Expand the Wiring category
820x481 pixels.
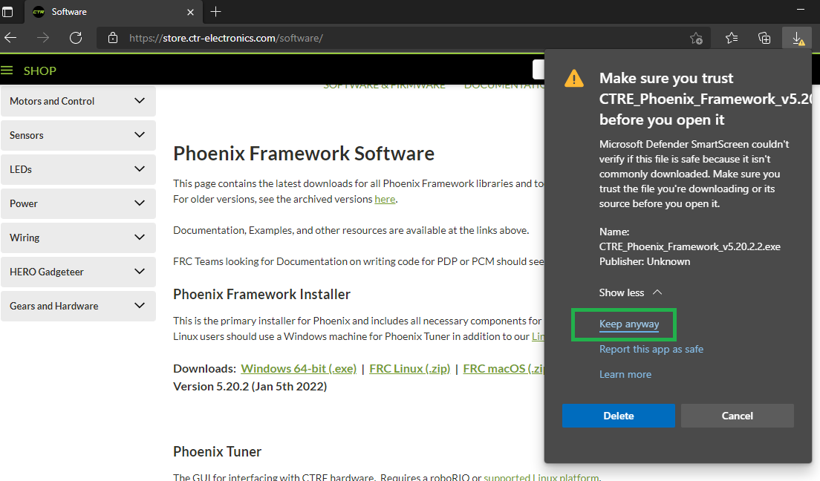79,238
